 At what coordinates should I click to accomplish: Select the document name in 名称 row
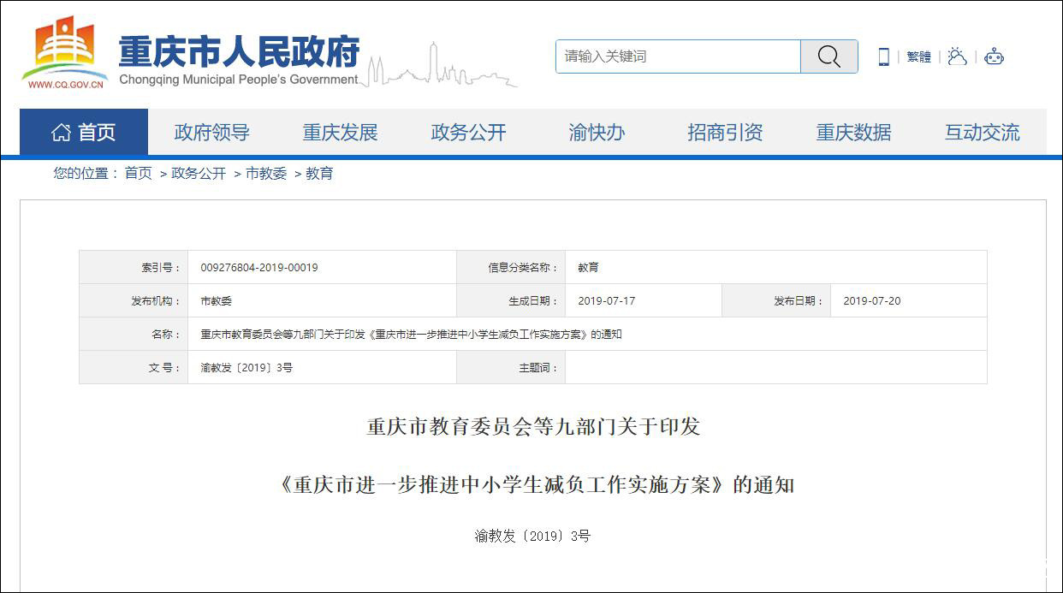point(411,335)
